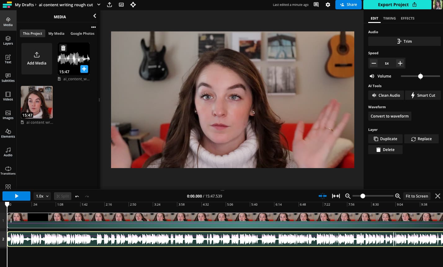Switch to the Timing tab
Screen dimensions: 443x267
point(389,18)
